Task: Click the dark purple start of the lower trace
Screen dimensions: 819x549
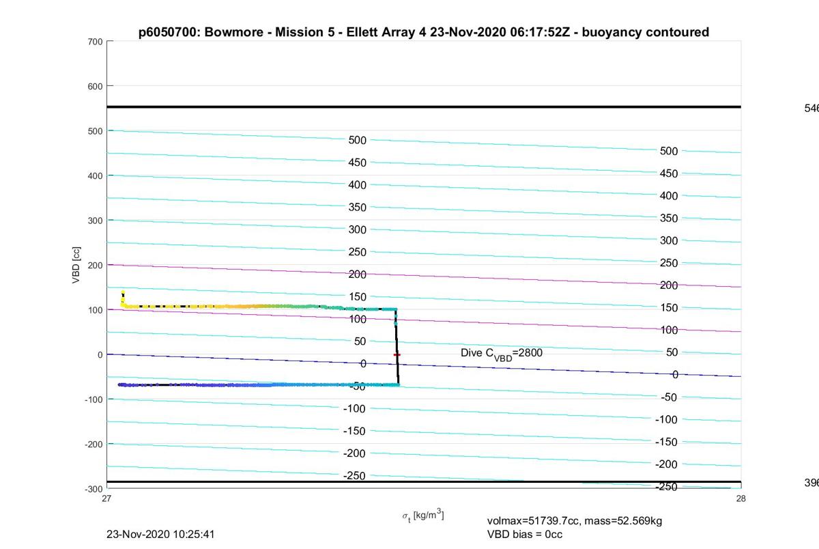Action: click(x=123, y=385)
